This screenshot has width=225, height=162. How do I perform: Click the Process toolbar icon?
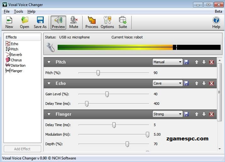(92, 22)
